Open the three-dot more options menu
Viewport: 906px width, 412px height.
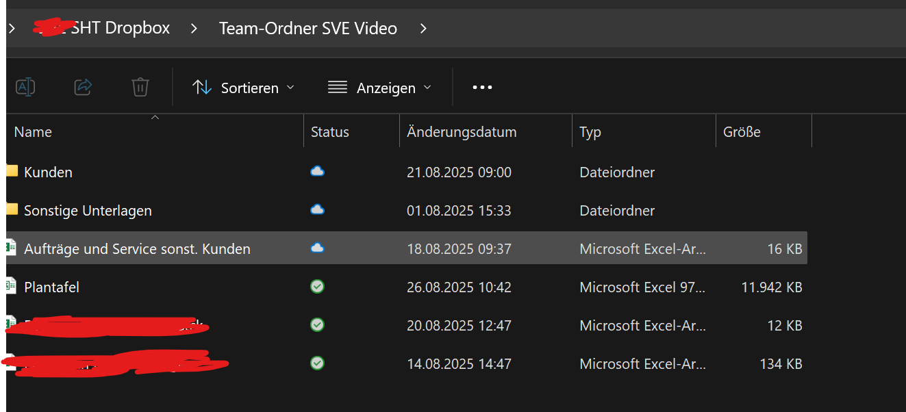(x=482, y=88)
